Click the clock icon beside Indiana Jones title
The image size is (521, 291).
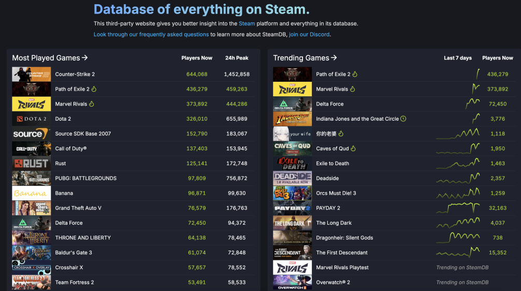(403, 119)
